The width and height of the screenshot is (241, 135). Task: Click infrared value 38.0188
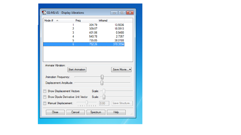tap(119, 40)
